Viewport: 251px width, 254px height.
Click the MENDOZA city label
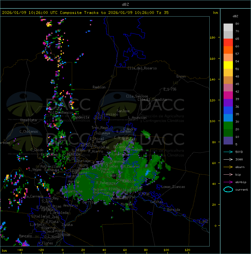(73, 154)
